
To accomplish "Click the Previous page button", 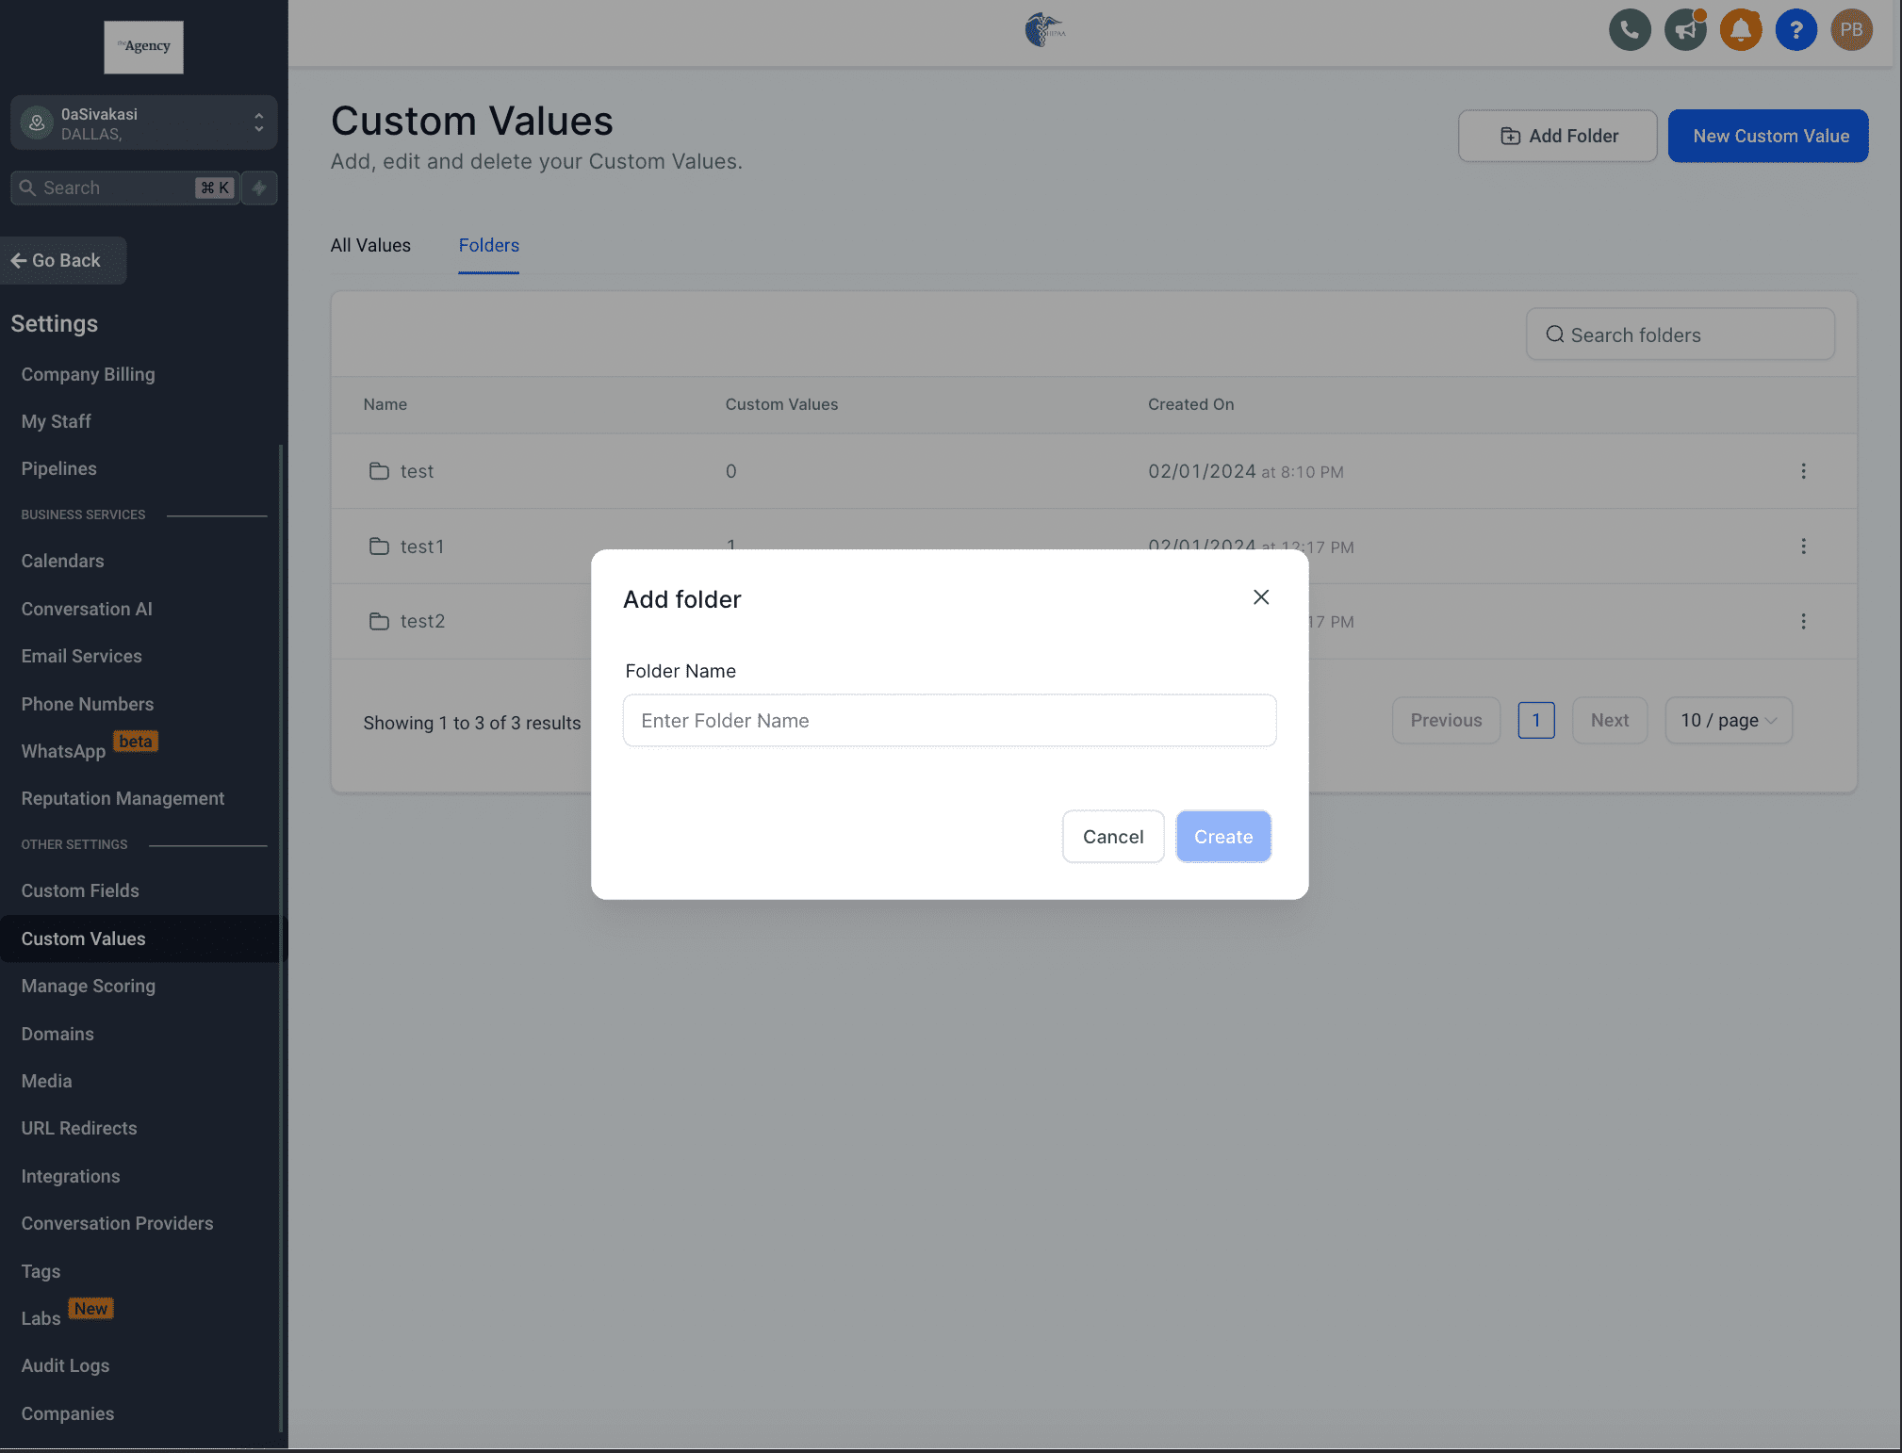I will pyautogui.click(x=1446, y=721).
